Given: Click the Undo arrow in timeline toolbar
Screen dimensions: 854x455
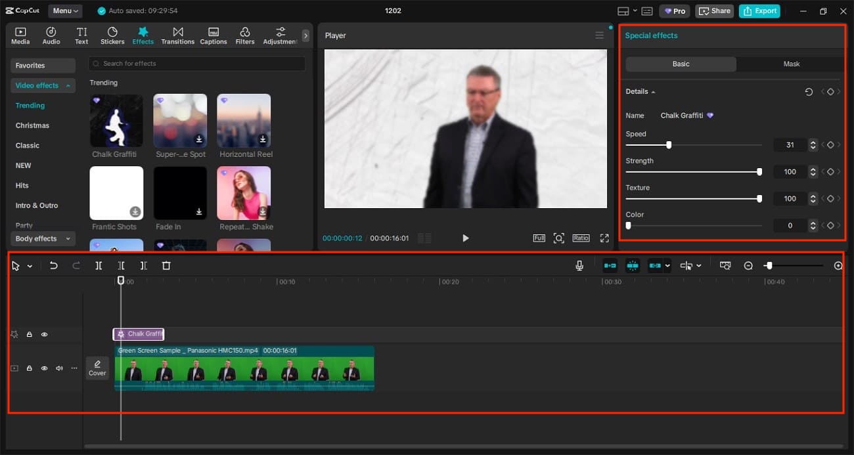Looking at the screenshot, I should coord(54,266).
